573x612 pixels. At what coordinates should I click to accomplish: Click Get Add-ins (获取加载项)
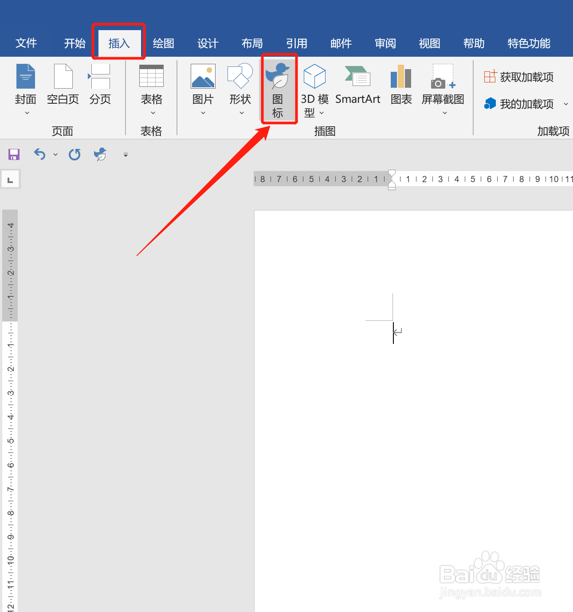point(518,77)
